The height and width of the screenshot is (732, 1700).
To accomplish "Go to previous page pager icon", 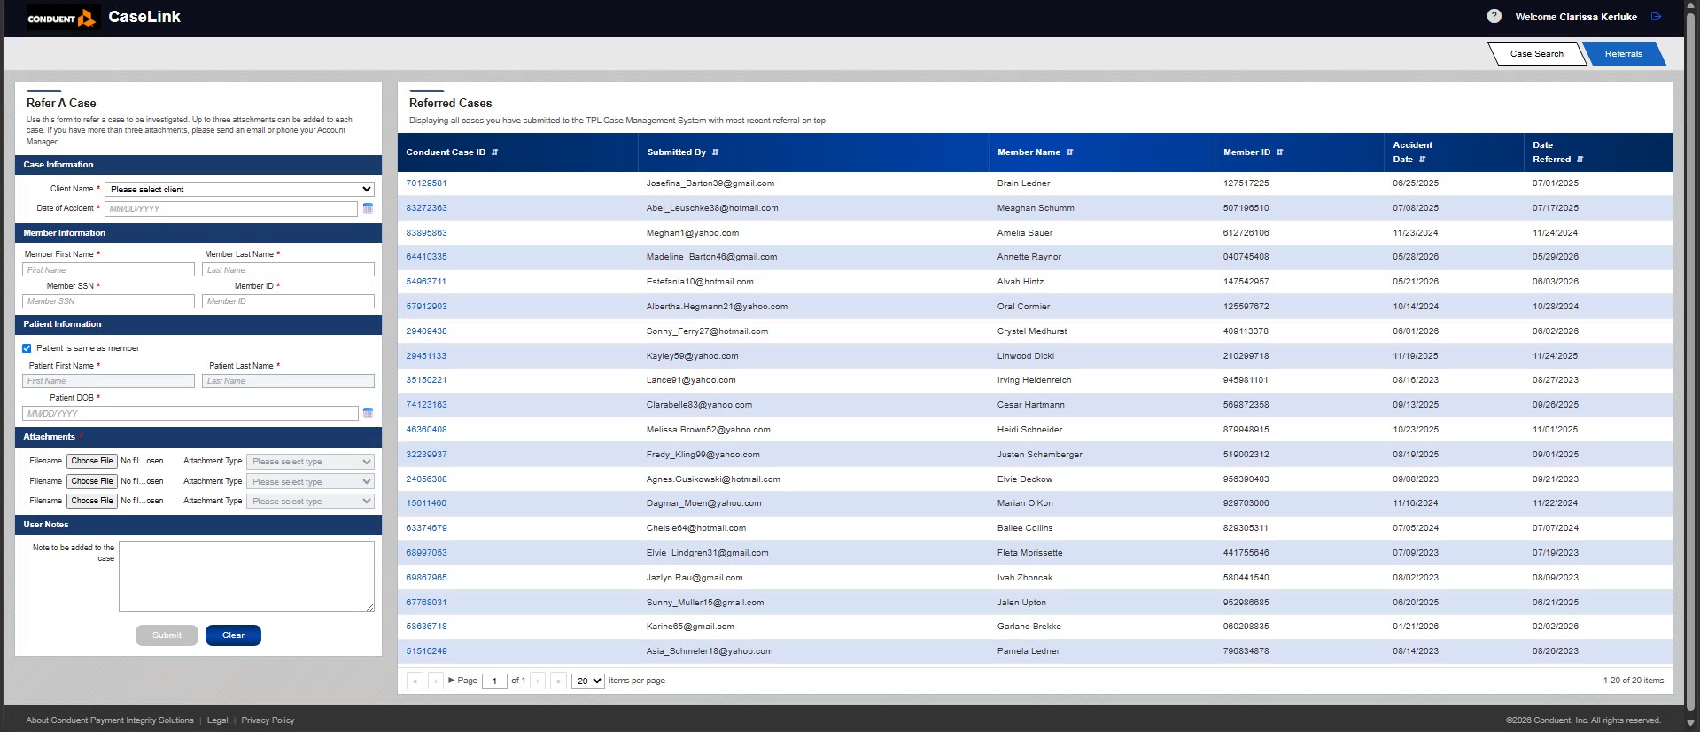I will [x=435, y=681].
